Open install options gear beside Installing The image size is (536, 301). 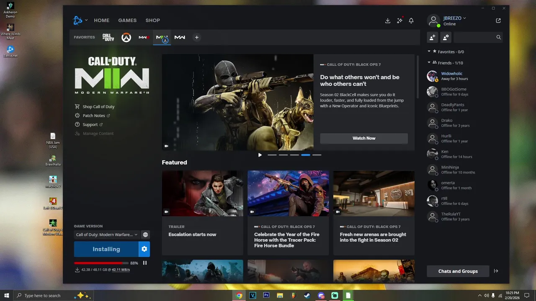click(144, 249)
